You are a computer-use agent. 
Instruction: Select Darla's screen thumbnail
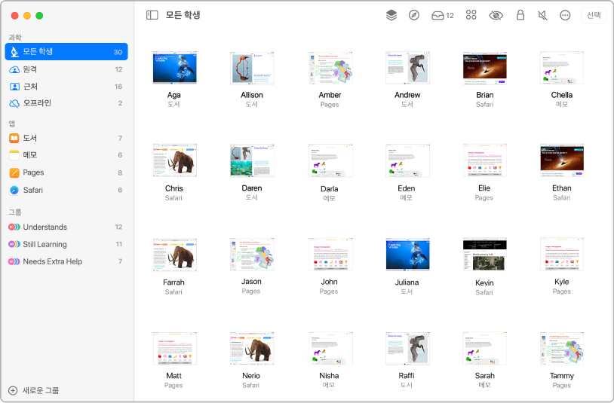pos(330,160)
